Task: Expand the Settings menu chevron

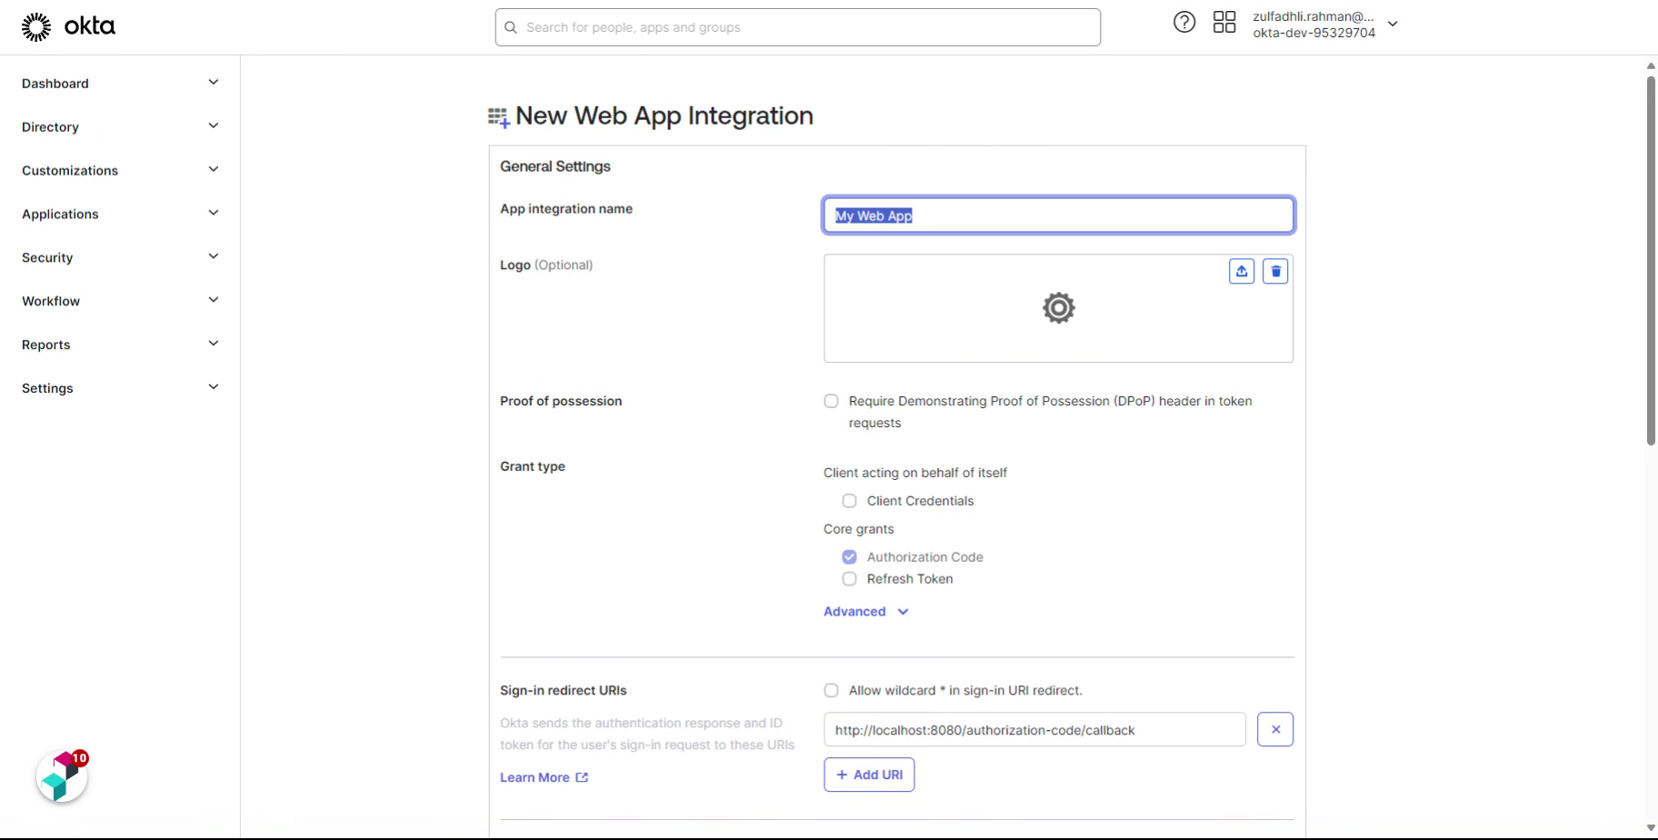Action: (214, 388)
